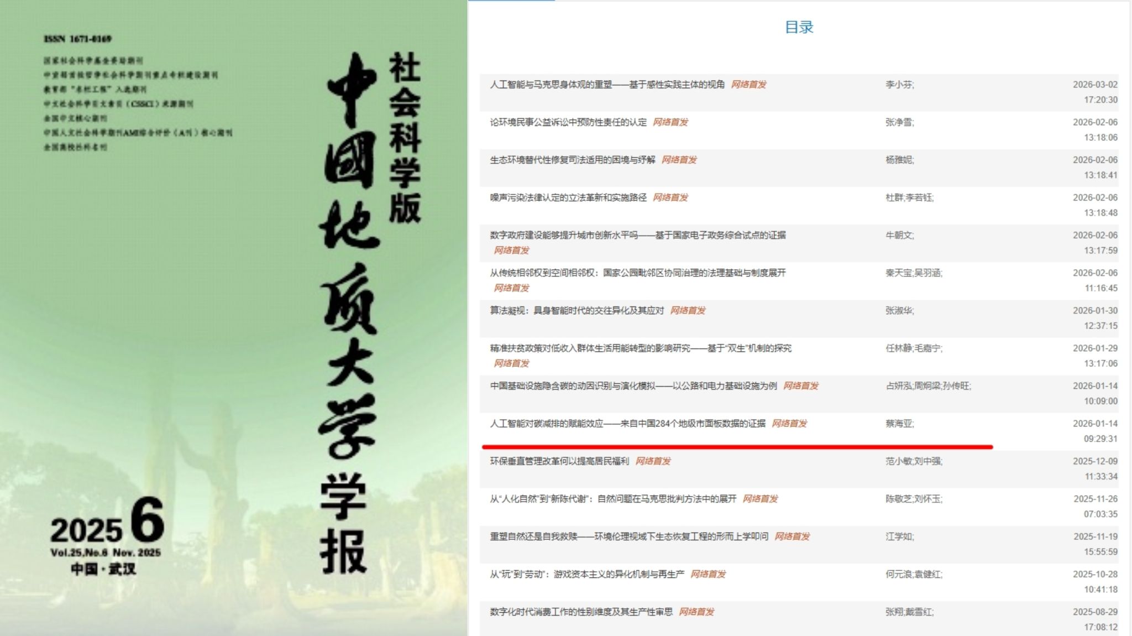Open article 从传统相邻权到空间相邻权
The image size is (1132, 636).
(637, 273)
